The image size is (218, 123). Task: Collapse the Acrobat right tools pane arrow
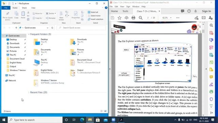pos(206,69)
